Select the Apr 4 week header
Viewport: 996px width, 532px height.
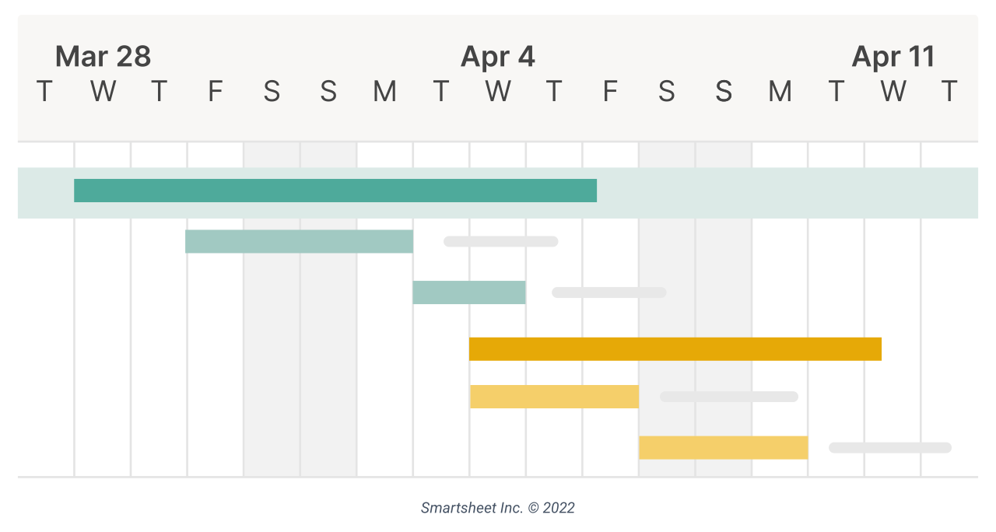pos(498,57)
